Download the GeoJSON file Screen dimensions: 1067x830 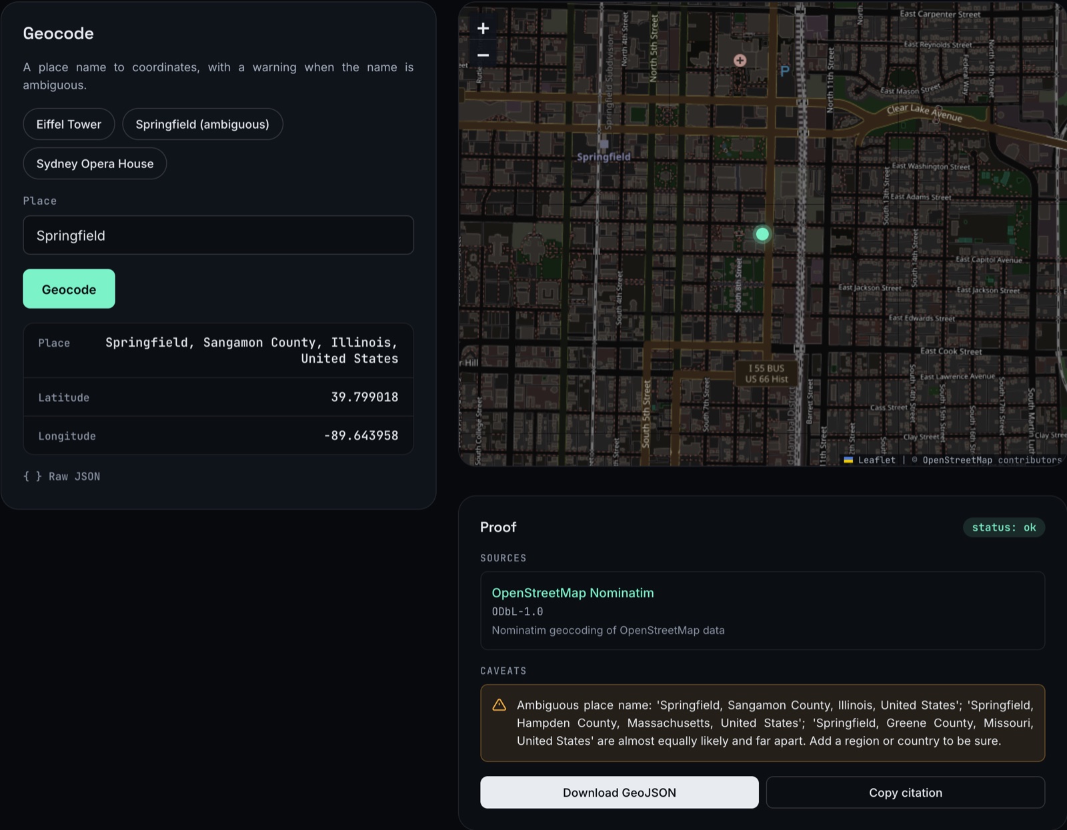(x=620, y=792)
